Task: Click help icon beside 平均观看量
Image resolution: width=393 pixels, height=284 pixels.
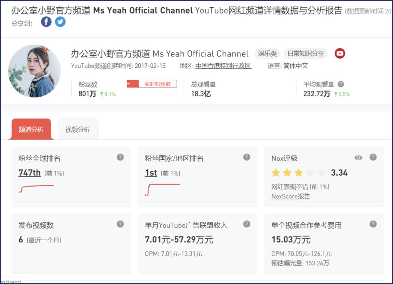Action: pos(341,84)
